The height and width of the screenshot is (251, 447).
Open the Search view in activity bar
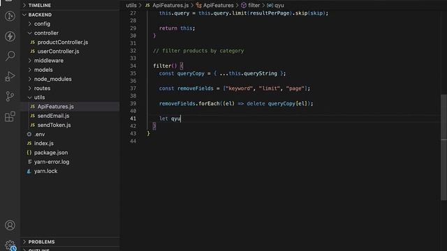[10, 56]
